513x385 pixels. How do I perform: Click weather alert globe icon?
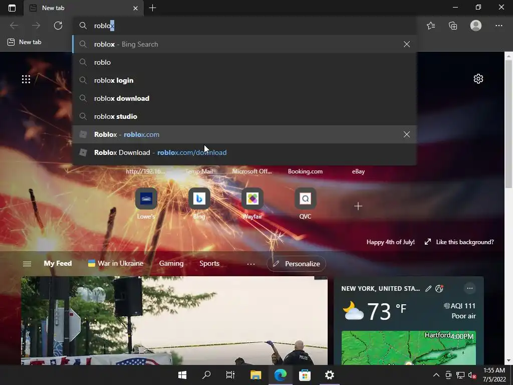(439, 288)
